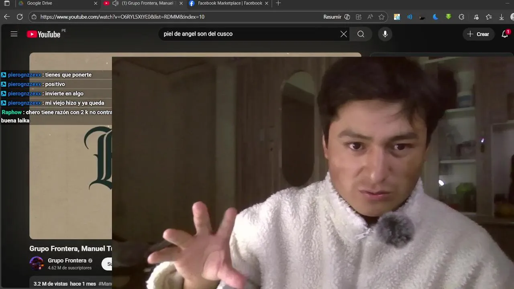
Task: Open the Grupo Frontera channel name link
Action: point(67,261)
